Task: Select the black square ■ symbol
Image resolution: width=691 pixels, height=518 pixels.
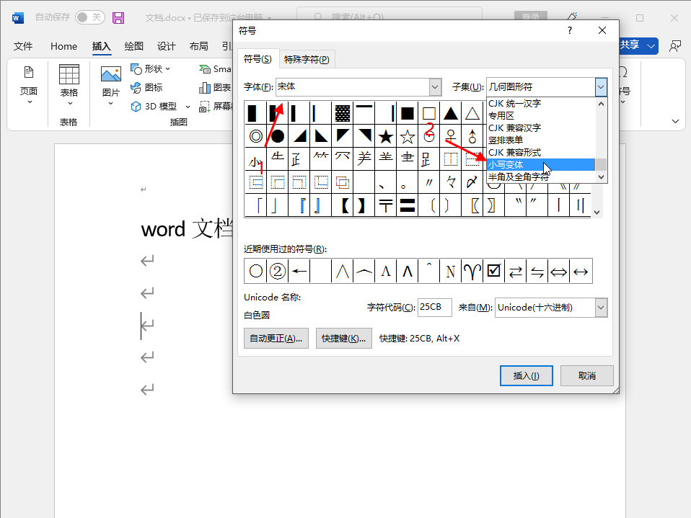Action: point(408,114)
